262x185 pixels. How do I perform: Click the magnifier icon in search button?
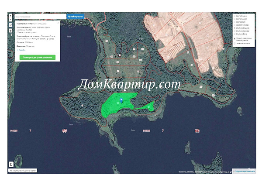(x=69, y=17)
